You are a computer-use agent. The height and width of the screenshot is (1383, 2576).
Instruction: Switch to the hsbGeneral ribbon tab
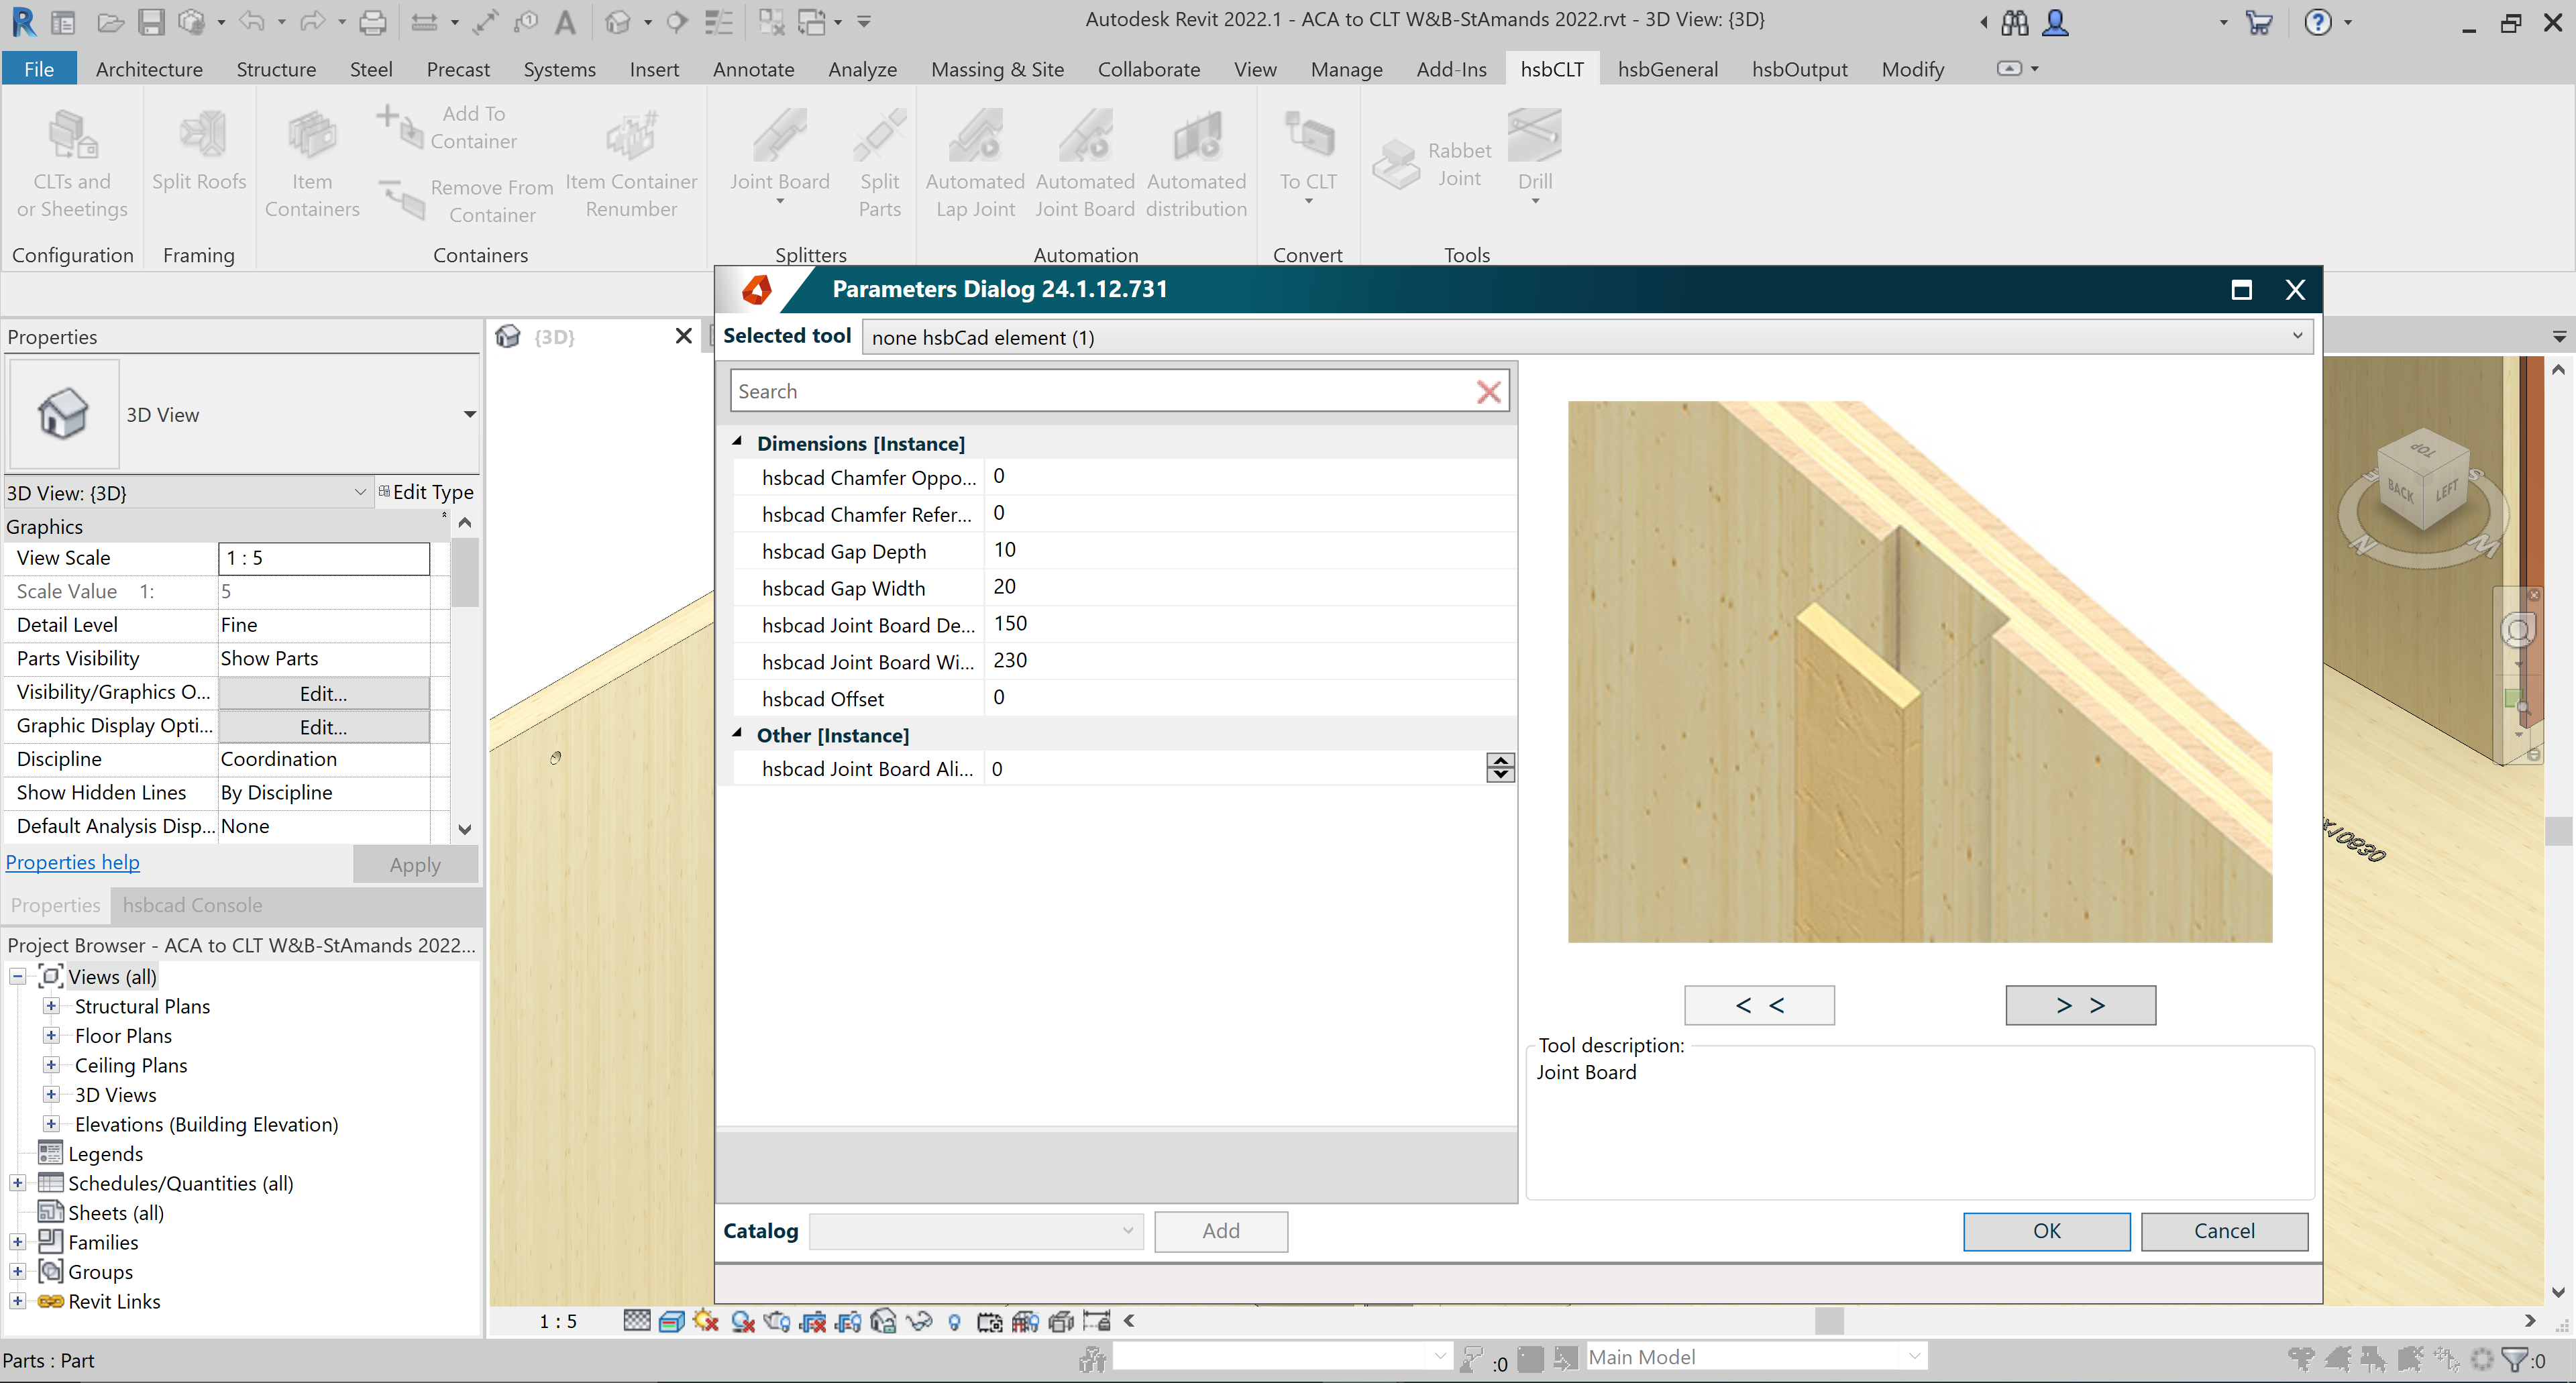[1667, 69]
